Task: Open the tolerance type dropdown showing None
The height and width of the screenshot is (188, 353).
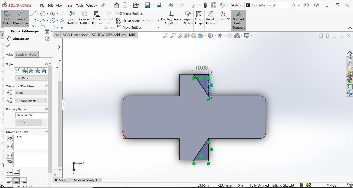Action: [x=31, y=92]
